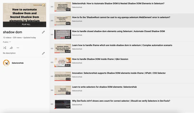Select the 25:41 video thumbnail

(x=63, y=62)
